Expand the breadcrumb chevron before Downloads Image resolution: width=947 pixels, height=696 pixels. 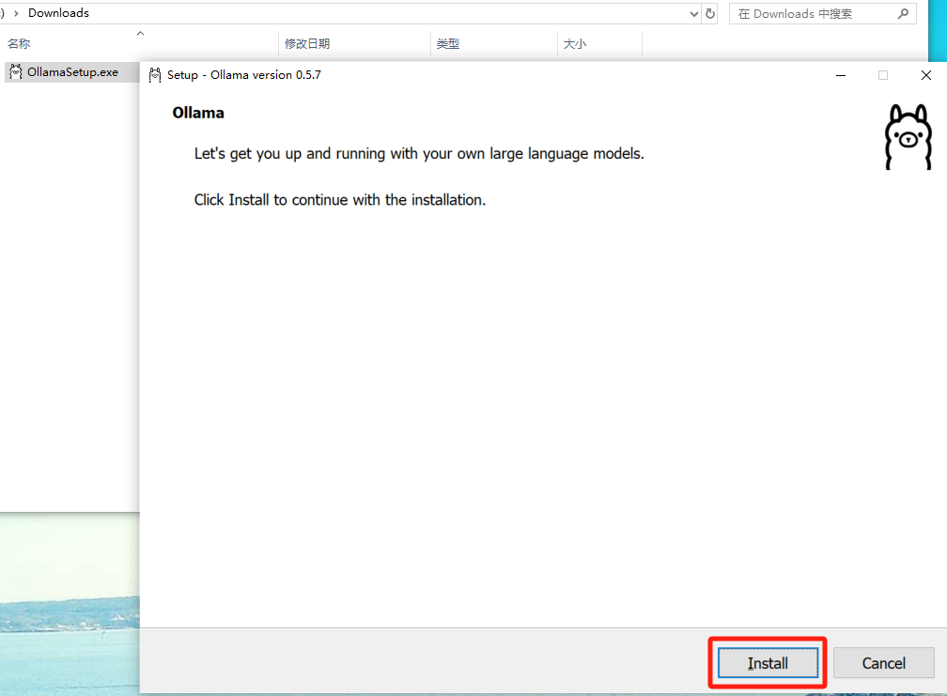16,13
